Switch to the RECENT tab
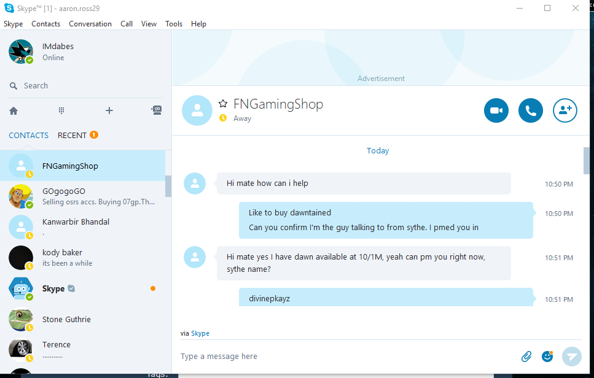The width and height of the screenshot is (594, 378). pos(72,136)
